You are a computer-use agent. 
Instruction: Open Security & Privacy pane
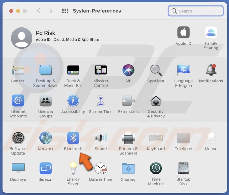(156, 101)
